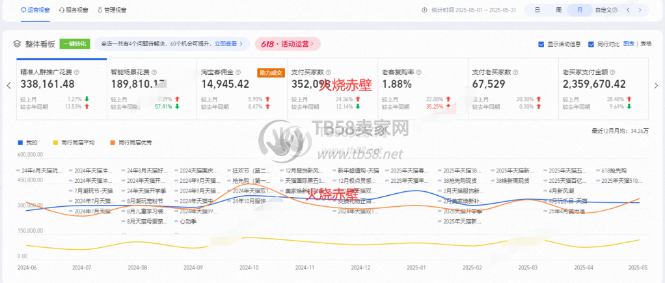Select the 精准人群推广花费 metric card

(x=62, y=89)
